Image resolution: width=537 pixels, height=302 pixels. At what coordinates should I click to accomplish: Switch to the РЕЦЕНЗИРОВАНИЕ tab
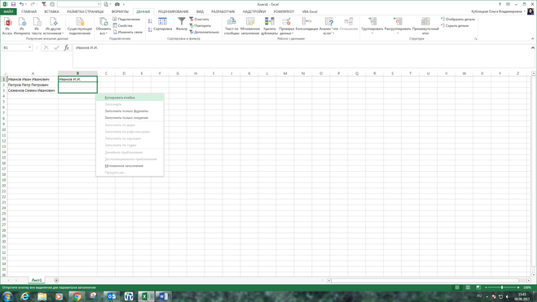(x=173, y=11)
